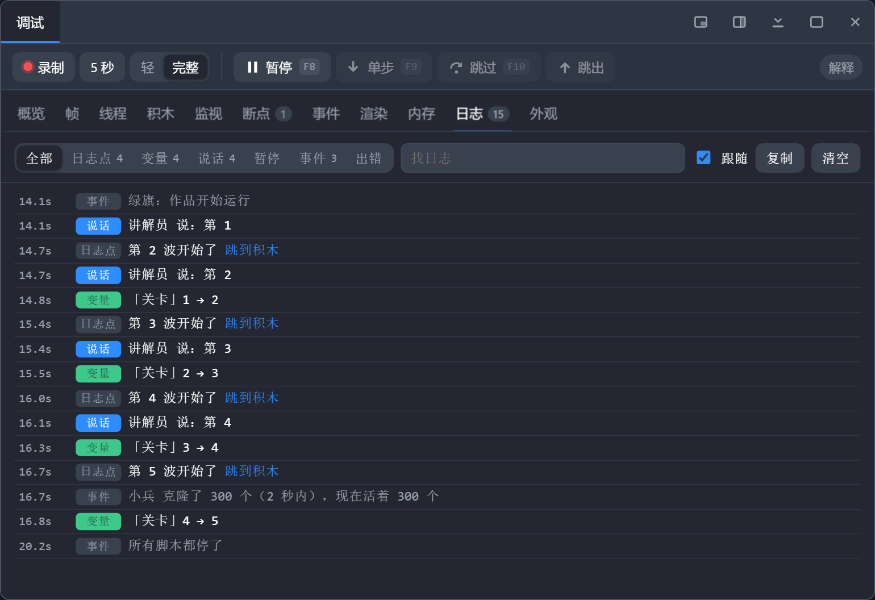Click 跳到积木 link for 第 2 波
Viewport: 875px width, 600px height.
252,250
